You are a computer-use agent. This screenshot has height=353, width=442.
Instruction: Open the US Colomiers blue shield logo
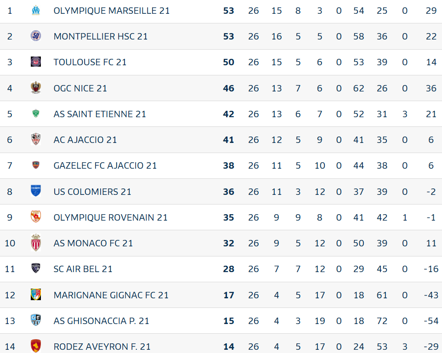tap(36, 191)
